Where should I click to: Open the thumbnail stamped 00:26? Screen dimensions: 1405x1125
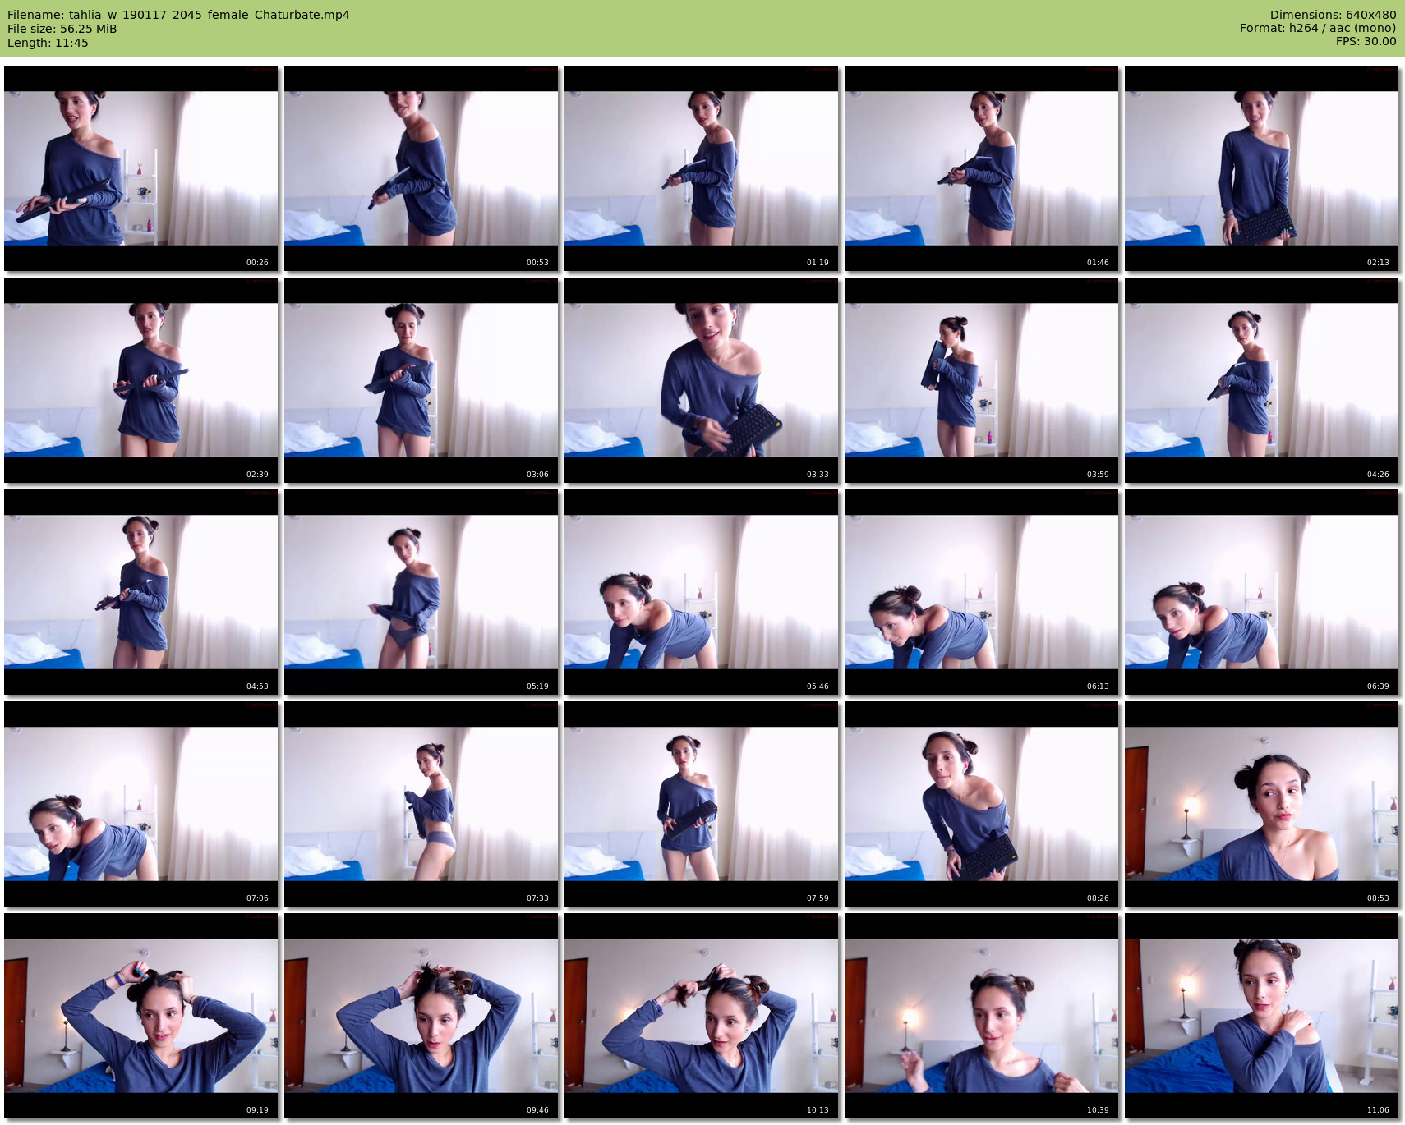(x=141, y=168)
